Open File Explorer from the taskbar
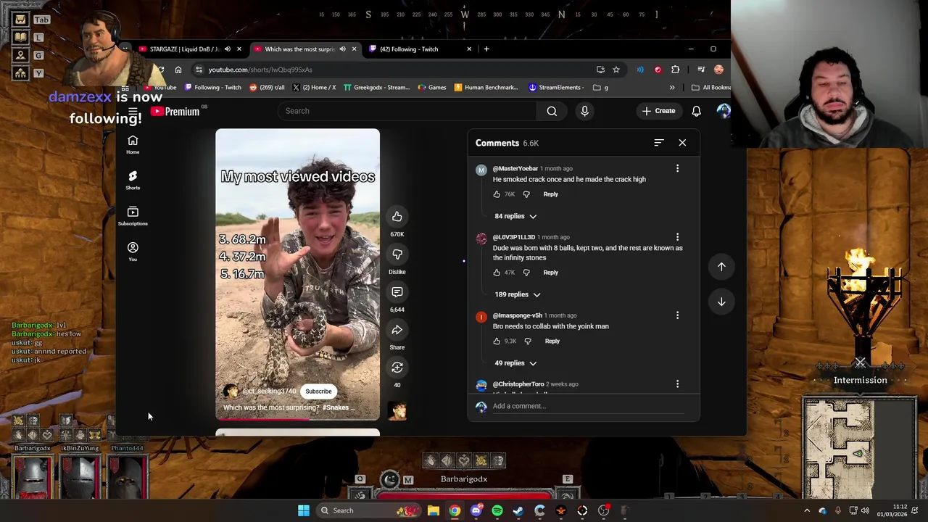 [x=433, y=510]
